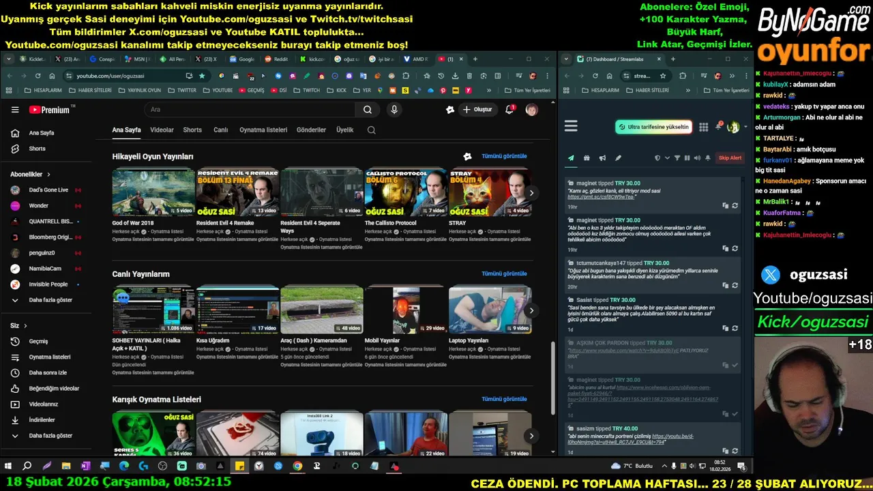Viewport: 873px width, 491px height.
Task: Open Streamlabs notification bell with badge
Action: pos(719,126)
